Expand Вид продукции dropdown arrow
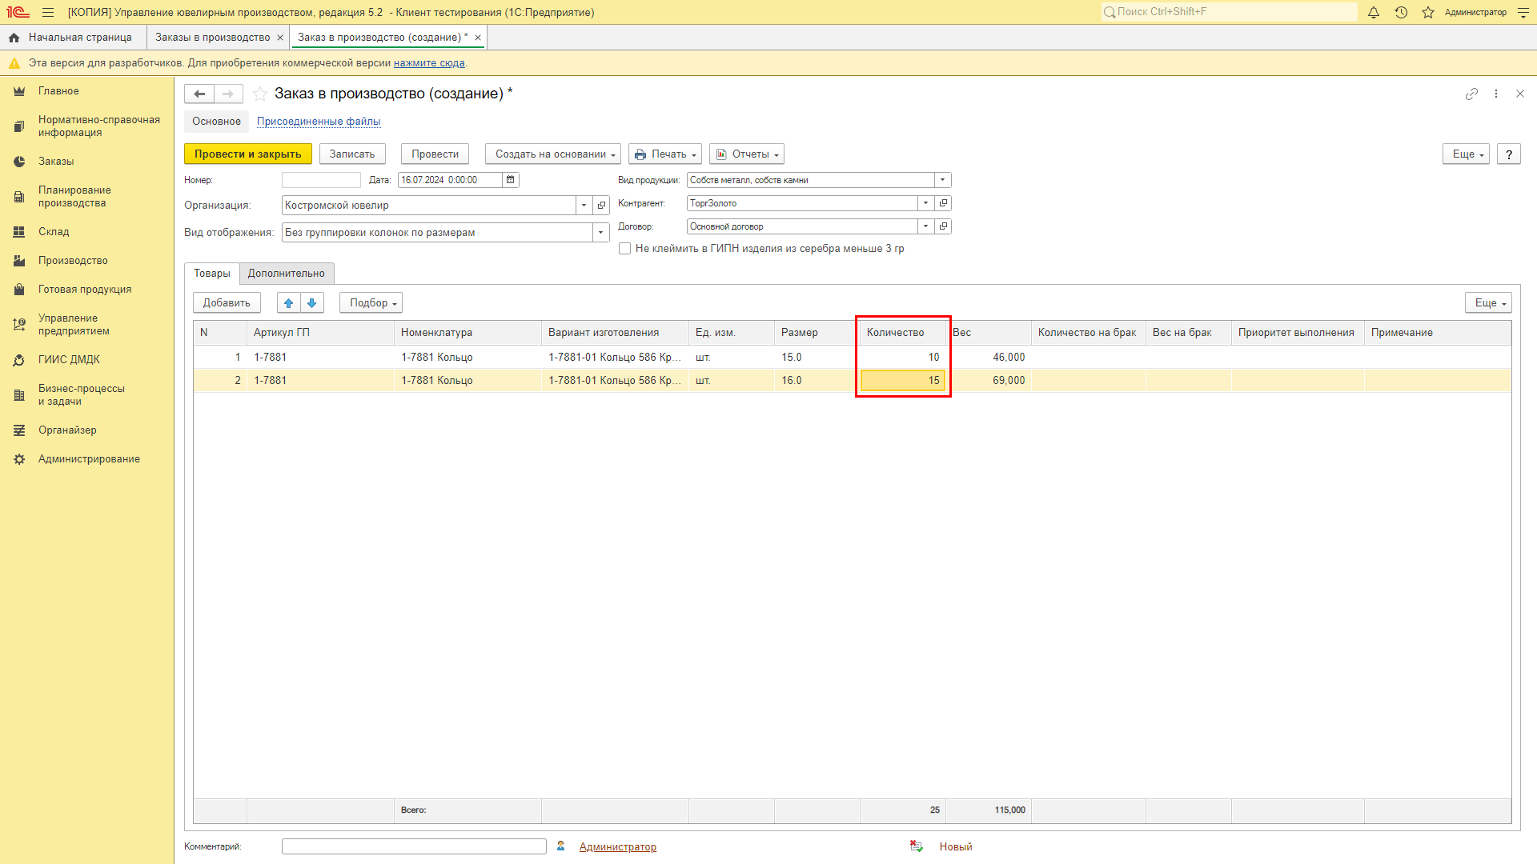This screenshot has height=864, width=1537. point(943,180)
